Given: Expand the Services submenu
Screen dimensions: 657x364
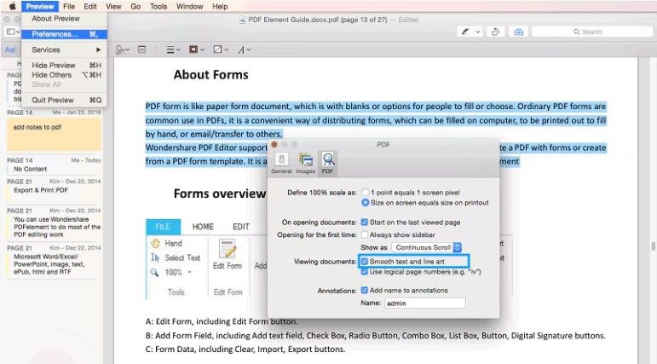Looking at the screenshot, I should coord(64,49).
